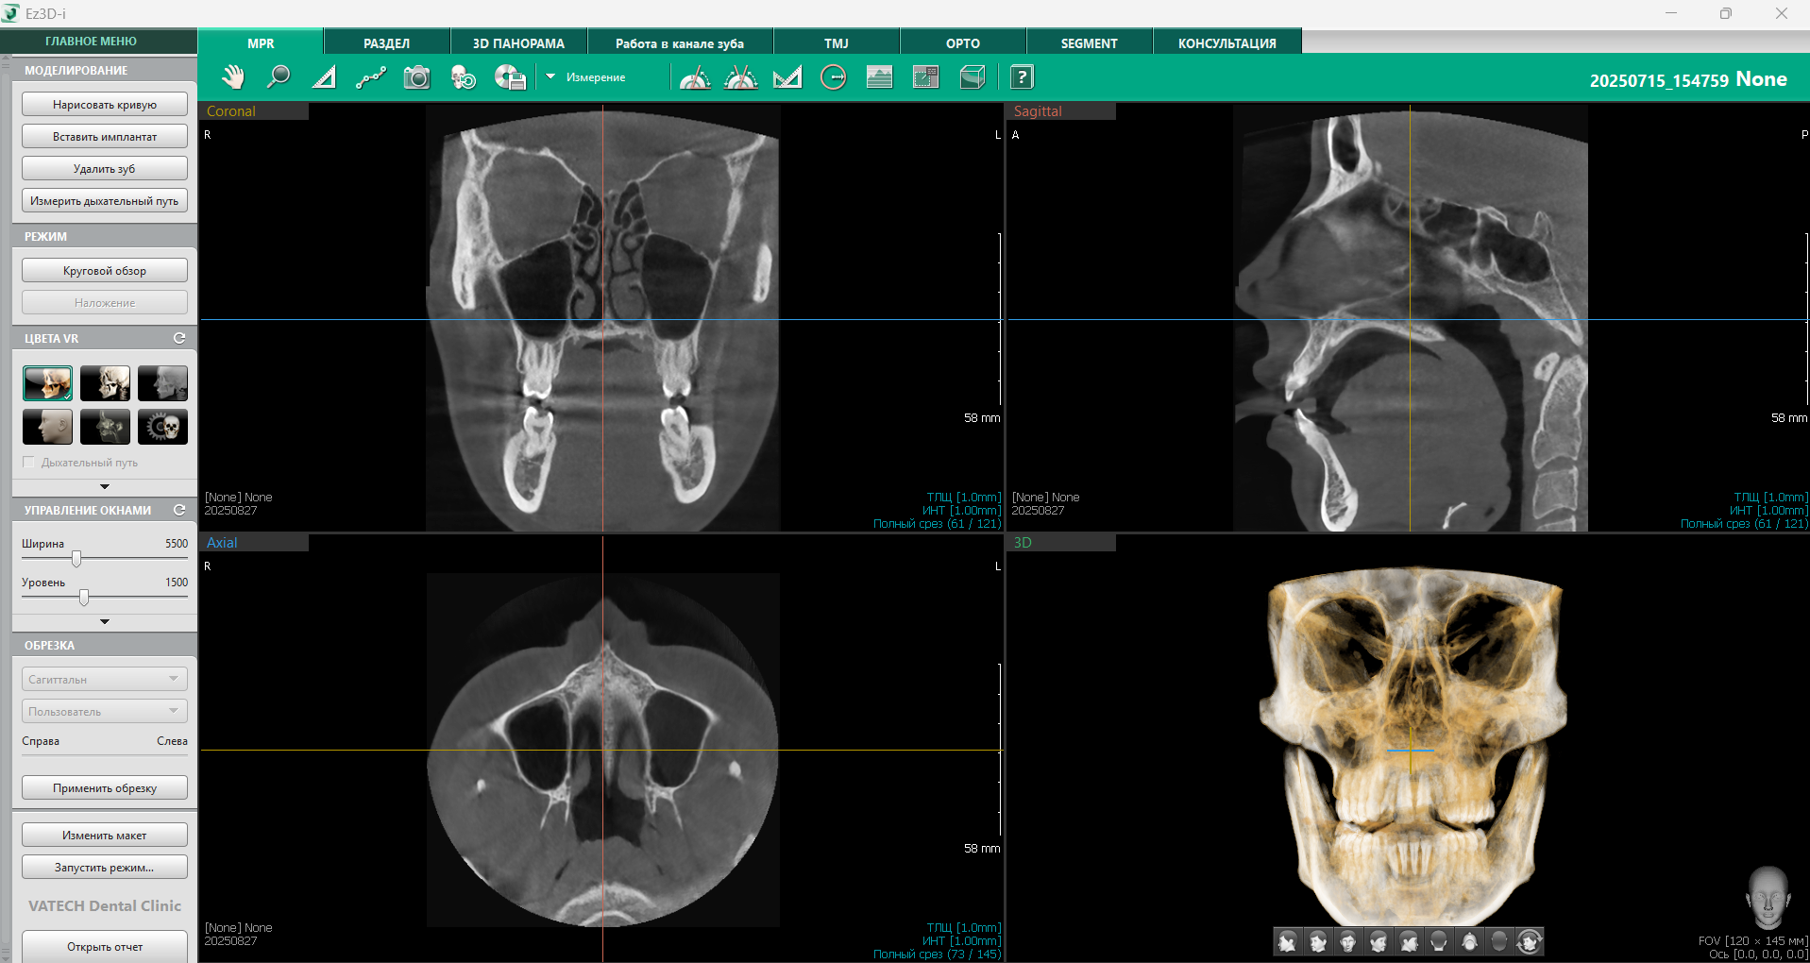Screen dimensions: 1810x963
Task: Expand the Пользователь combo box
Action: click(104, 711)
